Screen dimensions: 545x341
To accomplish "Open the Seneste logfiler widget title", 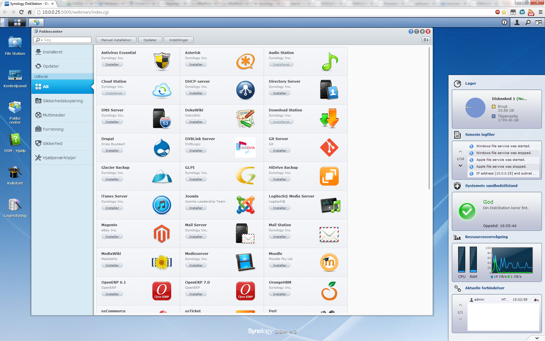I will click(x=480, y=135).
